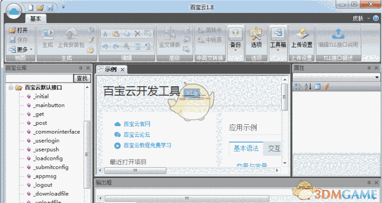
Task: Select the _commoninterface tree item
Action: (57, 132)
